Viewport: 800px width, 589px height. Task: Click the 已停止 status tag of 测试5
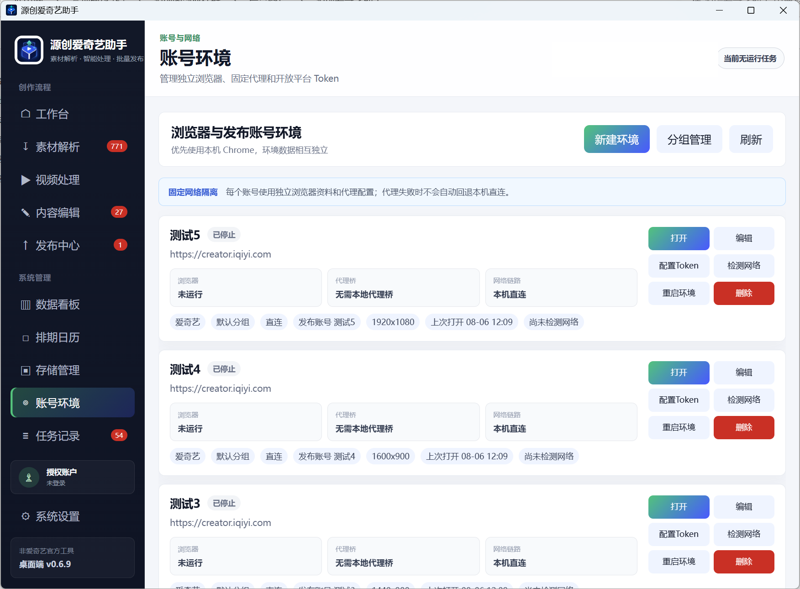pyautogui.click(x=224, y=235)
